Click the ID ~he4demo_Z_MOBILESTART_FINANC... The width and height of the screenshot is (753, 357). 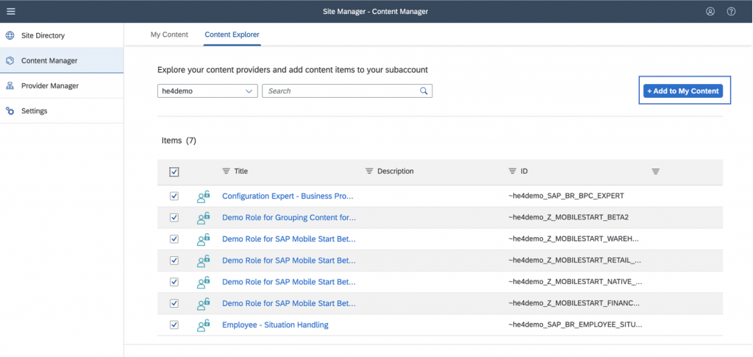tap(575, 303)
